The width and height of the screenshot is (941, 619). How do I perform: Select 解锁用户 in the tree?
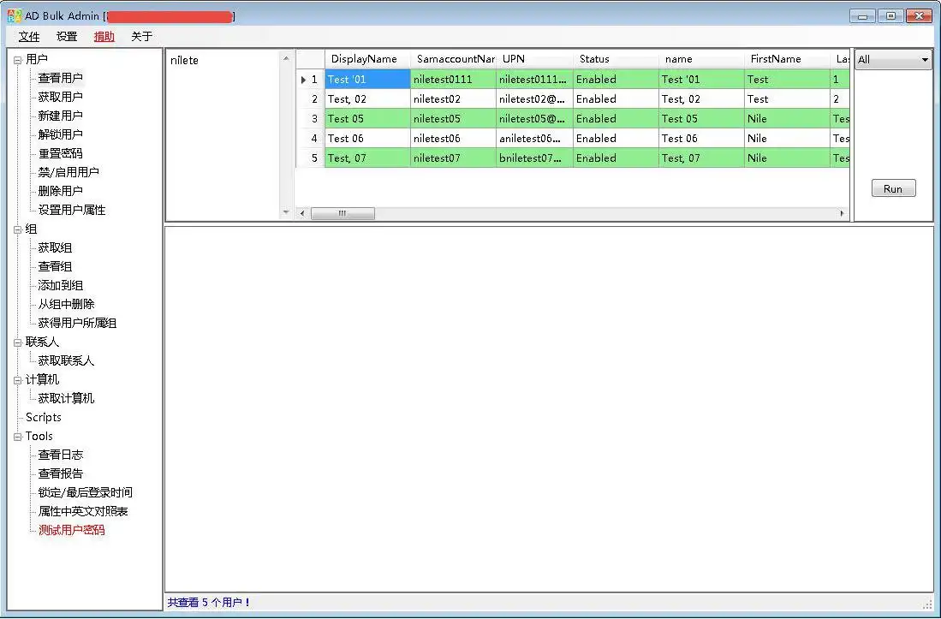(60, 134)
